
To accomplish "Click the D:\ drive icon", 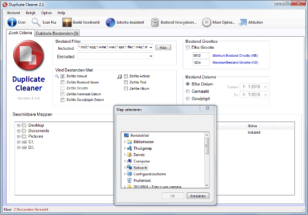I will click(x=24, y=147).
